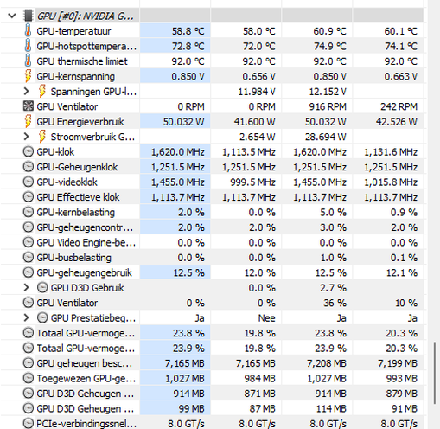The height and width of the screenshot is (429, 440).
Task: Click lightning icon beside GPU-kernspanning
Action: (28, 76)
